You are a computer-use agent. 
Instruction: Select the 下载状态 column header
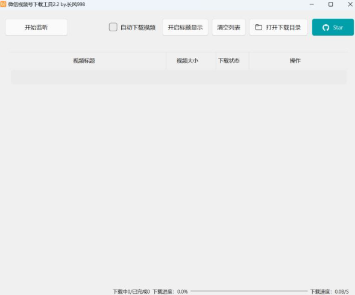(229, 61)
